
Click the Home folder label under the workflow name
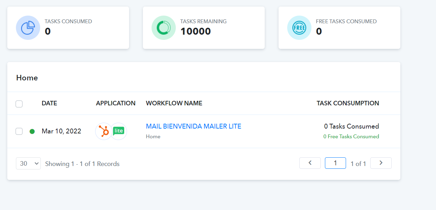pos(153,137)
